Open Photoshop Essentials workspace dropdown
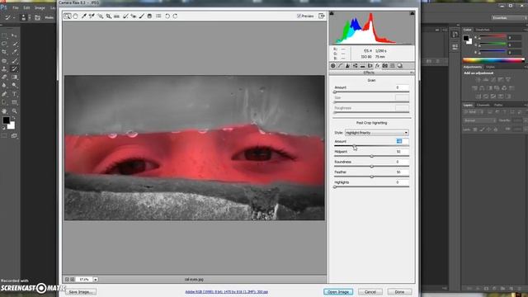Screen dimensions: 528x297 [x=509, y=18]
